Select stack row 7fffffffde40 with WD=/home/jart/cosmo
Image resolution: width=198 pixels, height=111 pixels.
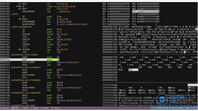coord(150,98)
